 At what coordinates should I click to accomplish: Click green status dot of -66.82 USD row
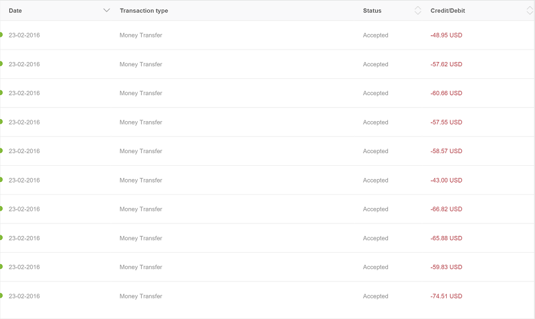pos(1,209)
